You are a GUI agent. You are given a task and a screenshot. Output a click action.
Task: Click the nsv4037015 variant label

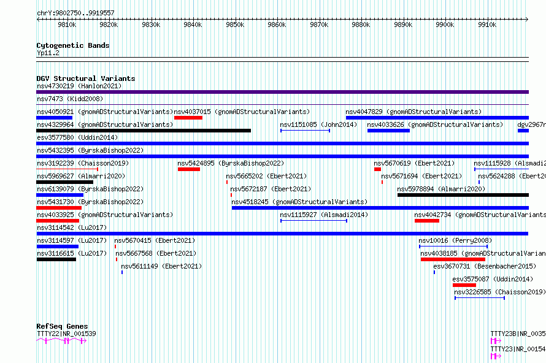(242, 112)
